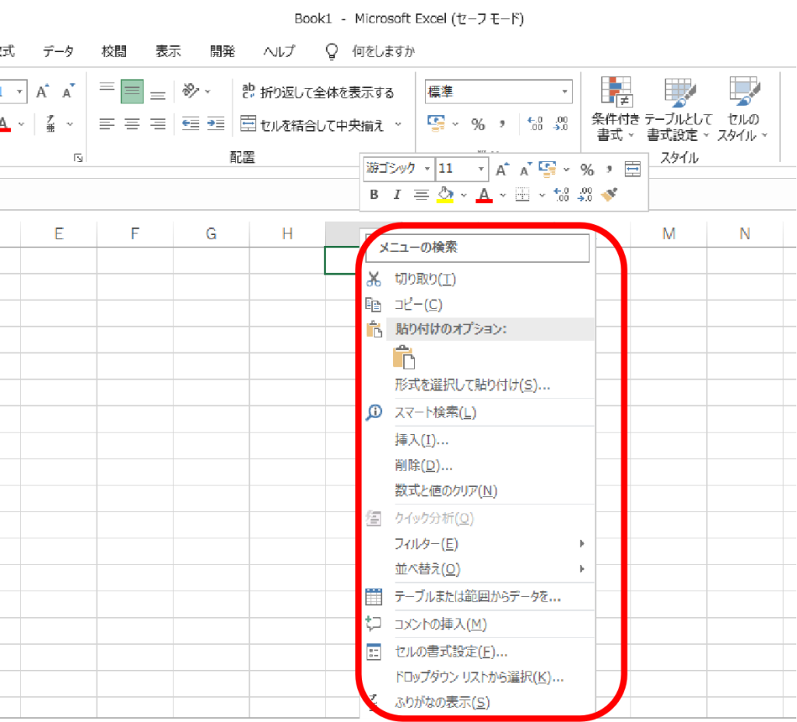Click the percent style icon in ribbon

coord(478,124)
